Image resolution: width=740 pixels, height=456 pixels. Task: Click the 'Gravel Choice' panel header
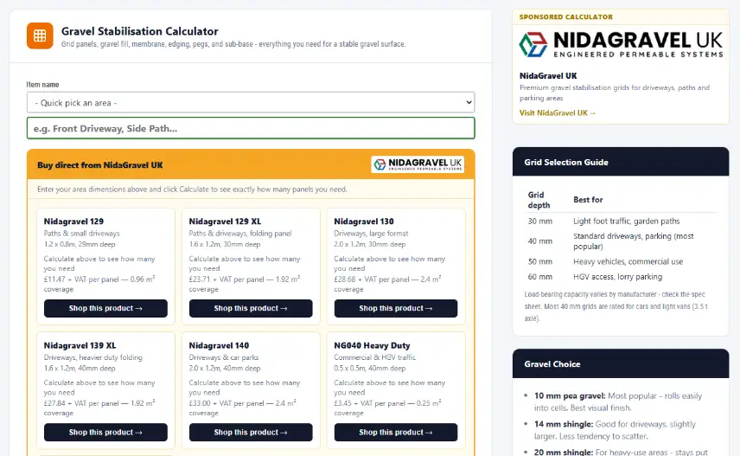point(621,363)
